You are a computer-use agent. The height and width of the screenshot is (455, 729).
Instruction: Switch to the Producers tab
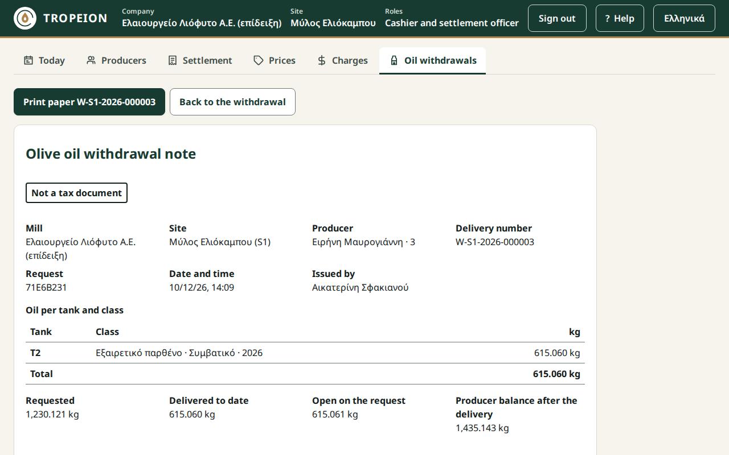pos(116,60)
